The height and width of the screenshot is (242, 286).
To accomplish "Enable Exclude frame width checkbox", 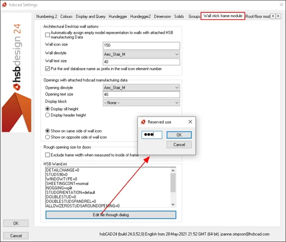I will tap(47, 155).
